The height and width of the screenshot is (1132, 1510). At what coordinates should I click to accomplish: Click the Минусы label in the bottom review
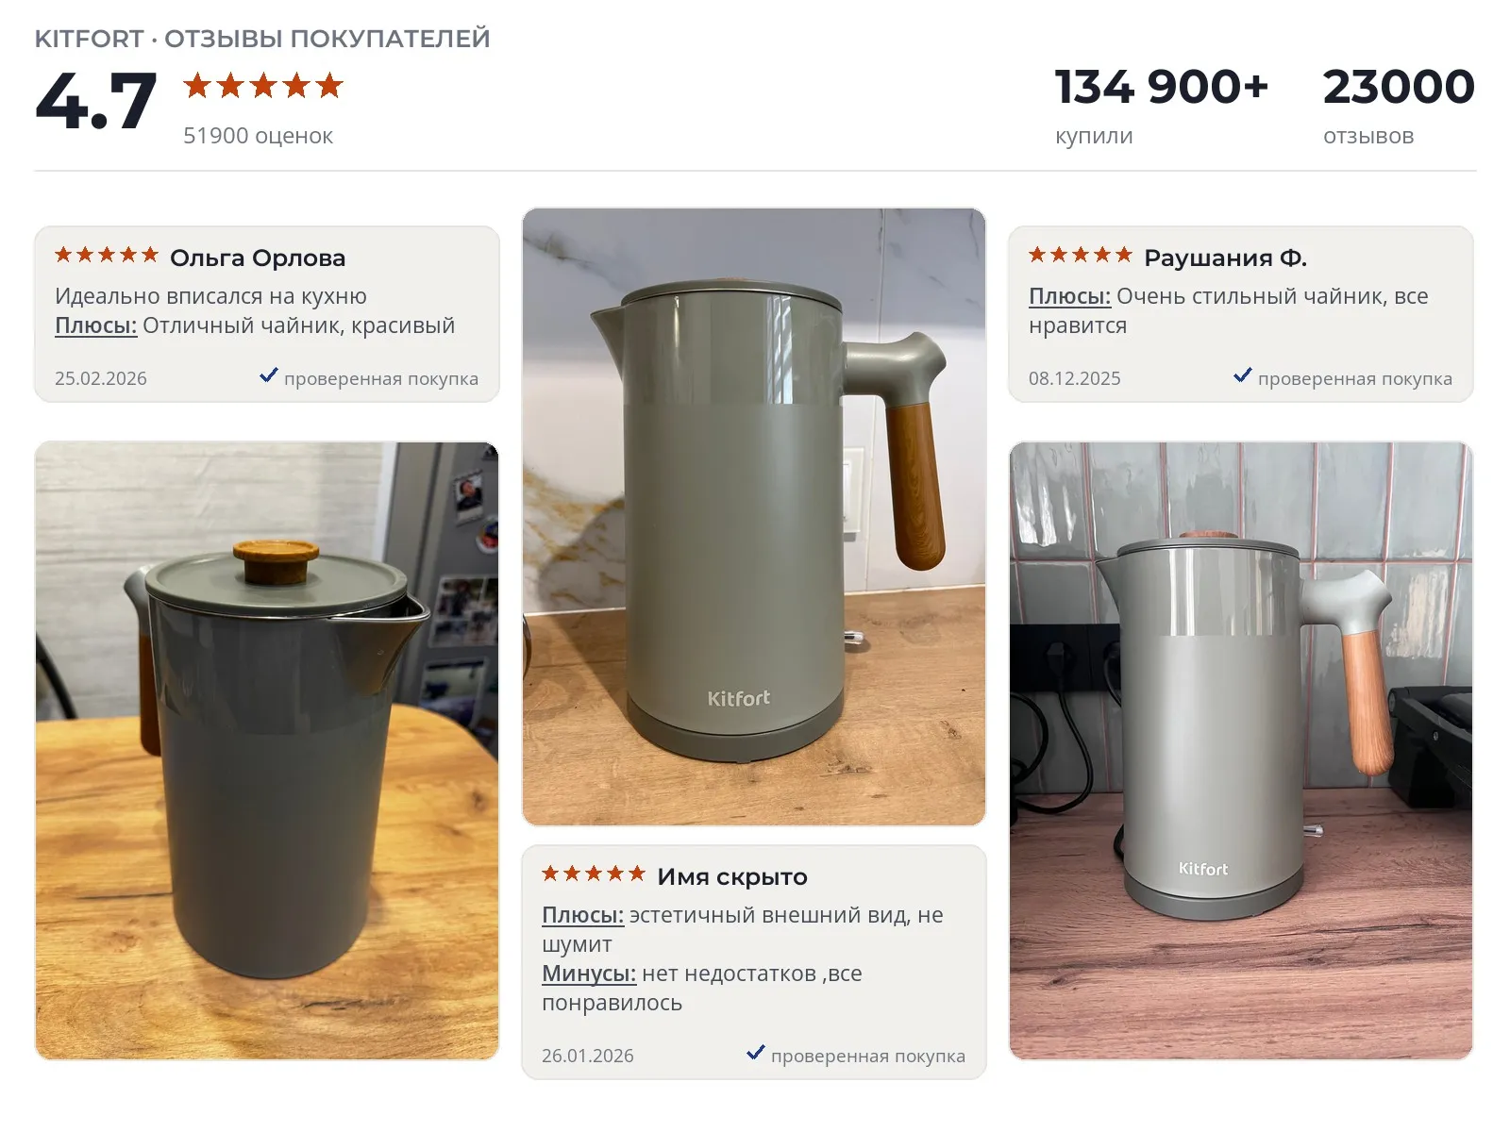click(589, 974)
